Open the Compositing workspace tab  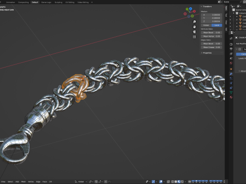click(x=24, y=2)
